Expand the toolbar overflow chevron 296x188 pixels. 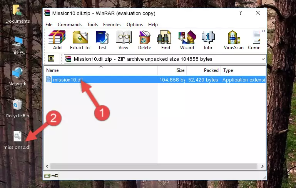pyautogui.click(x=264, y=31)
